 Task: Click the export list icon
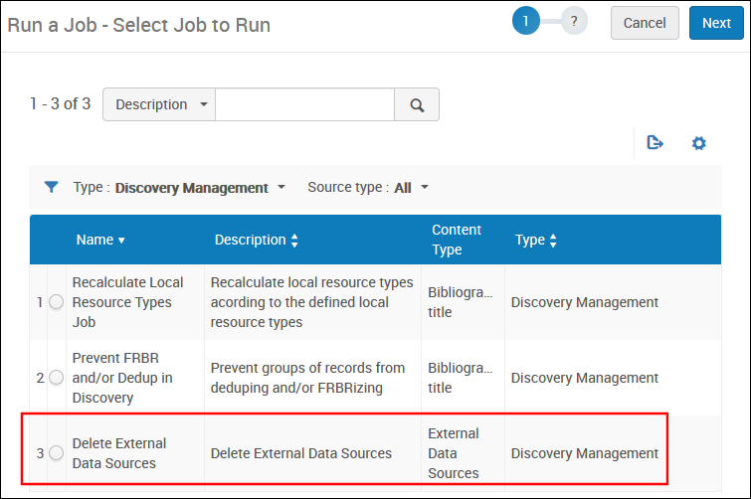[x=655, y=143]
